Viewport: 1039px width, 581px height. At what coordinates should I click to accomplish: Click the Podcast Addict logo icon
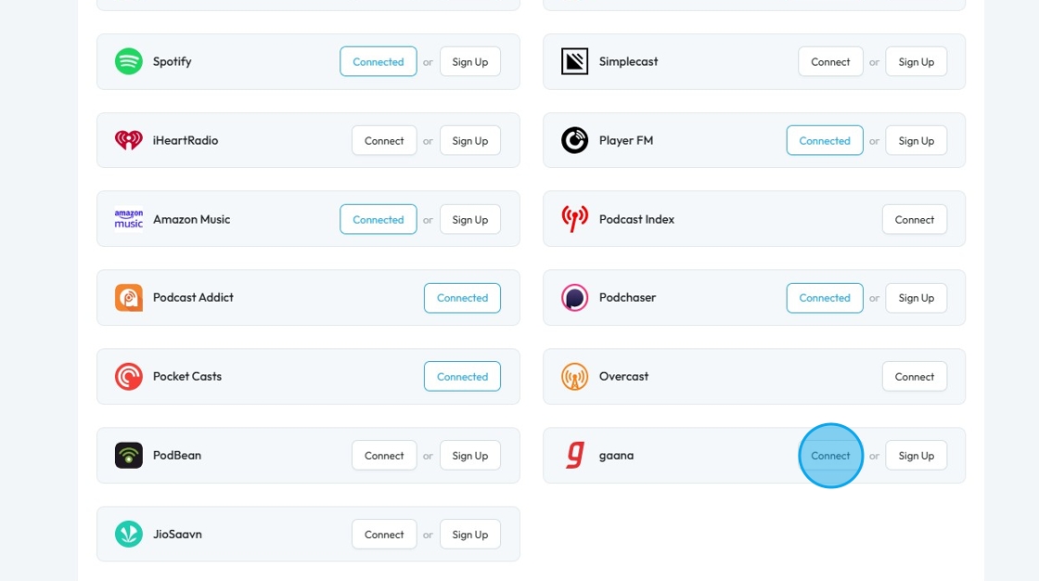tap(129, 298)
